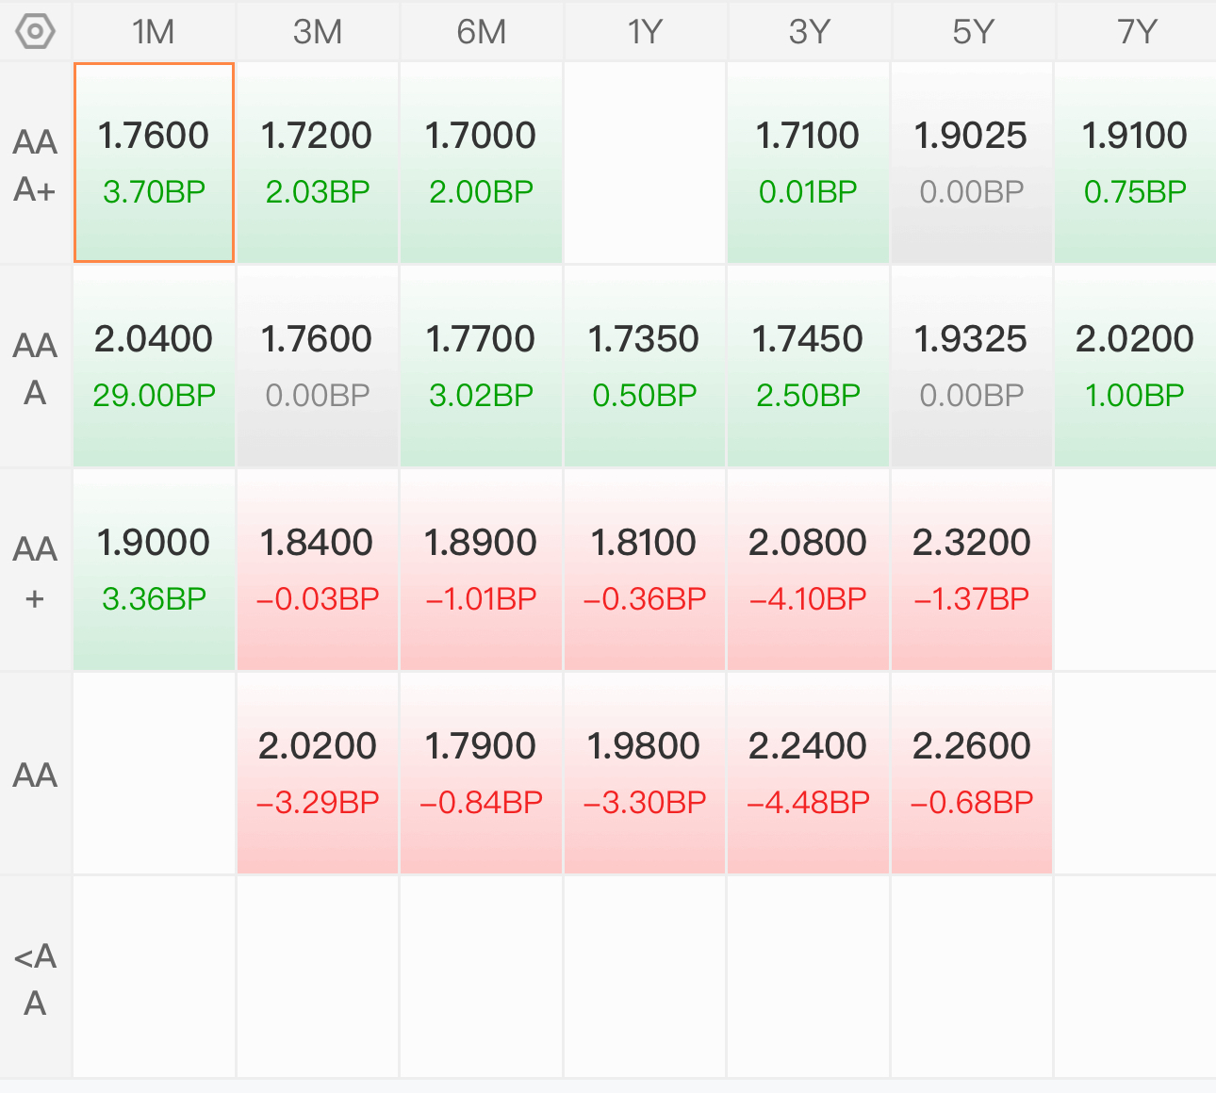Select AAA+ 5Y cell 1.9025
The width and height of the screenshot is (1216, 1093).
(x=972, y=162)
